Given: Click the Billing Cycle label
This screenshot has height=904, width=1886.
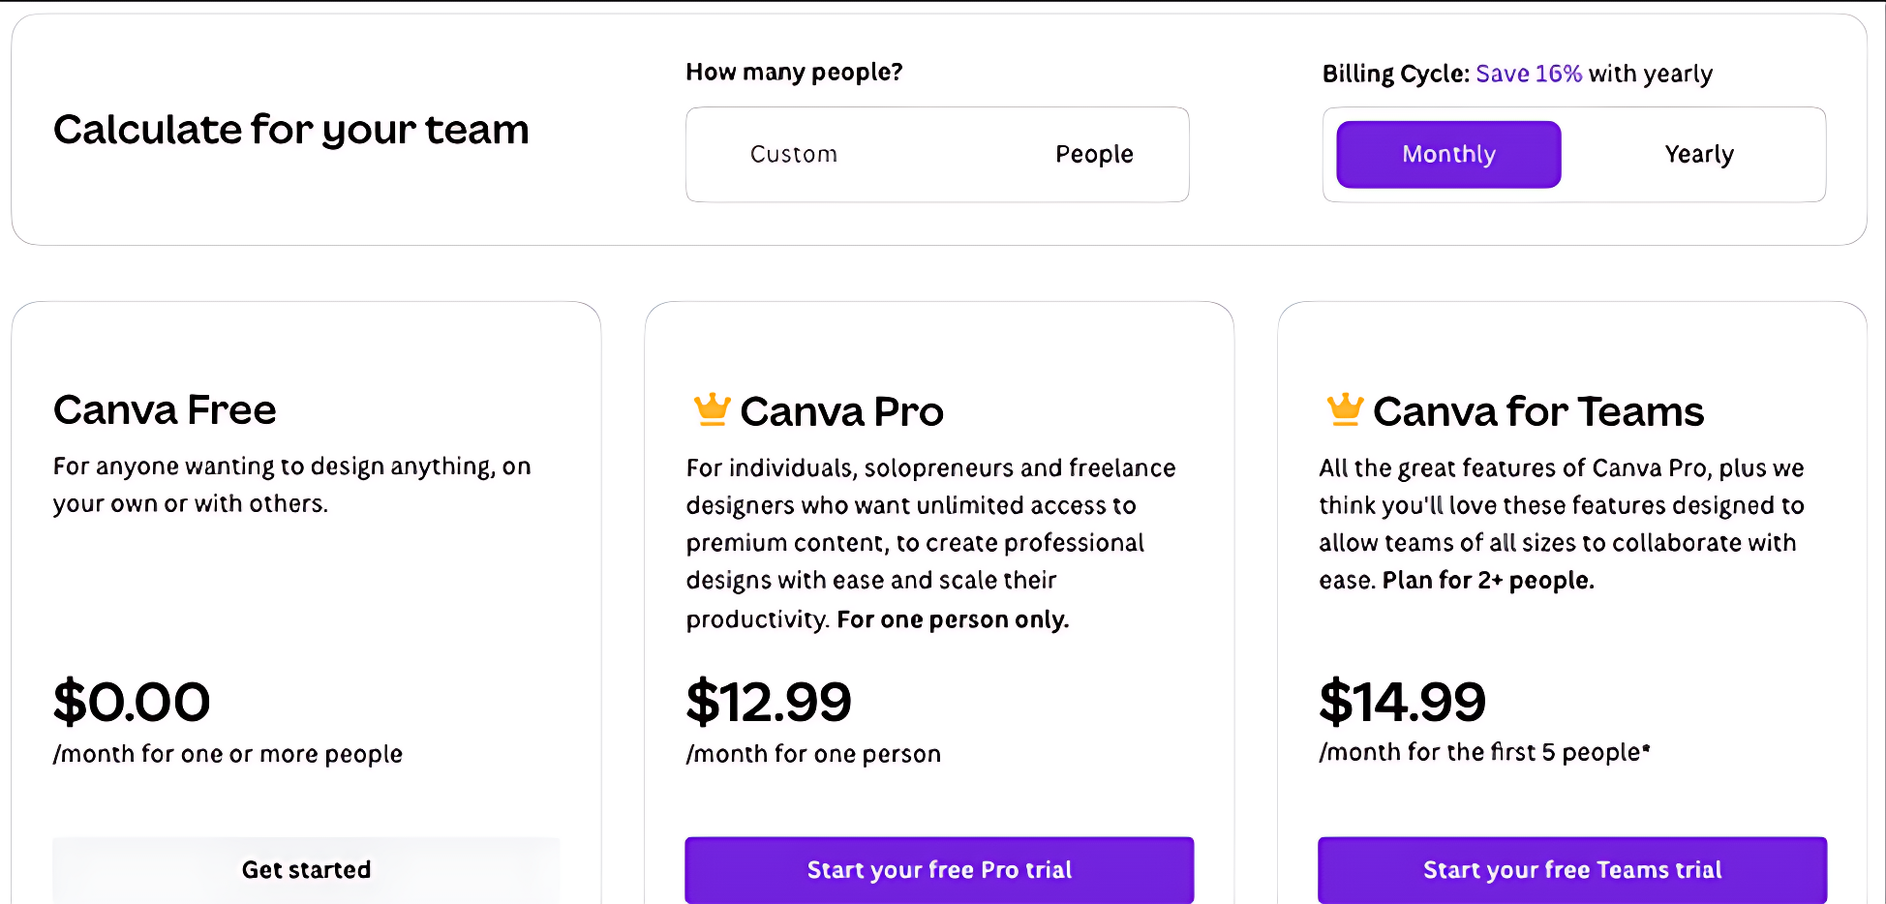Looking at the screenshot, I should 1397,73.
